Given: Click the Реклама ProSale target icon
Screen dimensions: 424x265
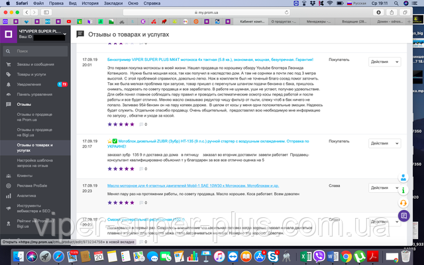Looking at the screenshot, I should pyautogui.click(x=9, y=185).
